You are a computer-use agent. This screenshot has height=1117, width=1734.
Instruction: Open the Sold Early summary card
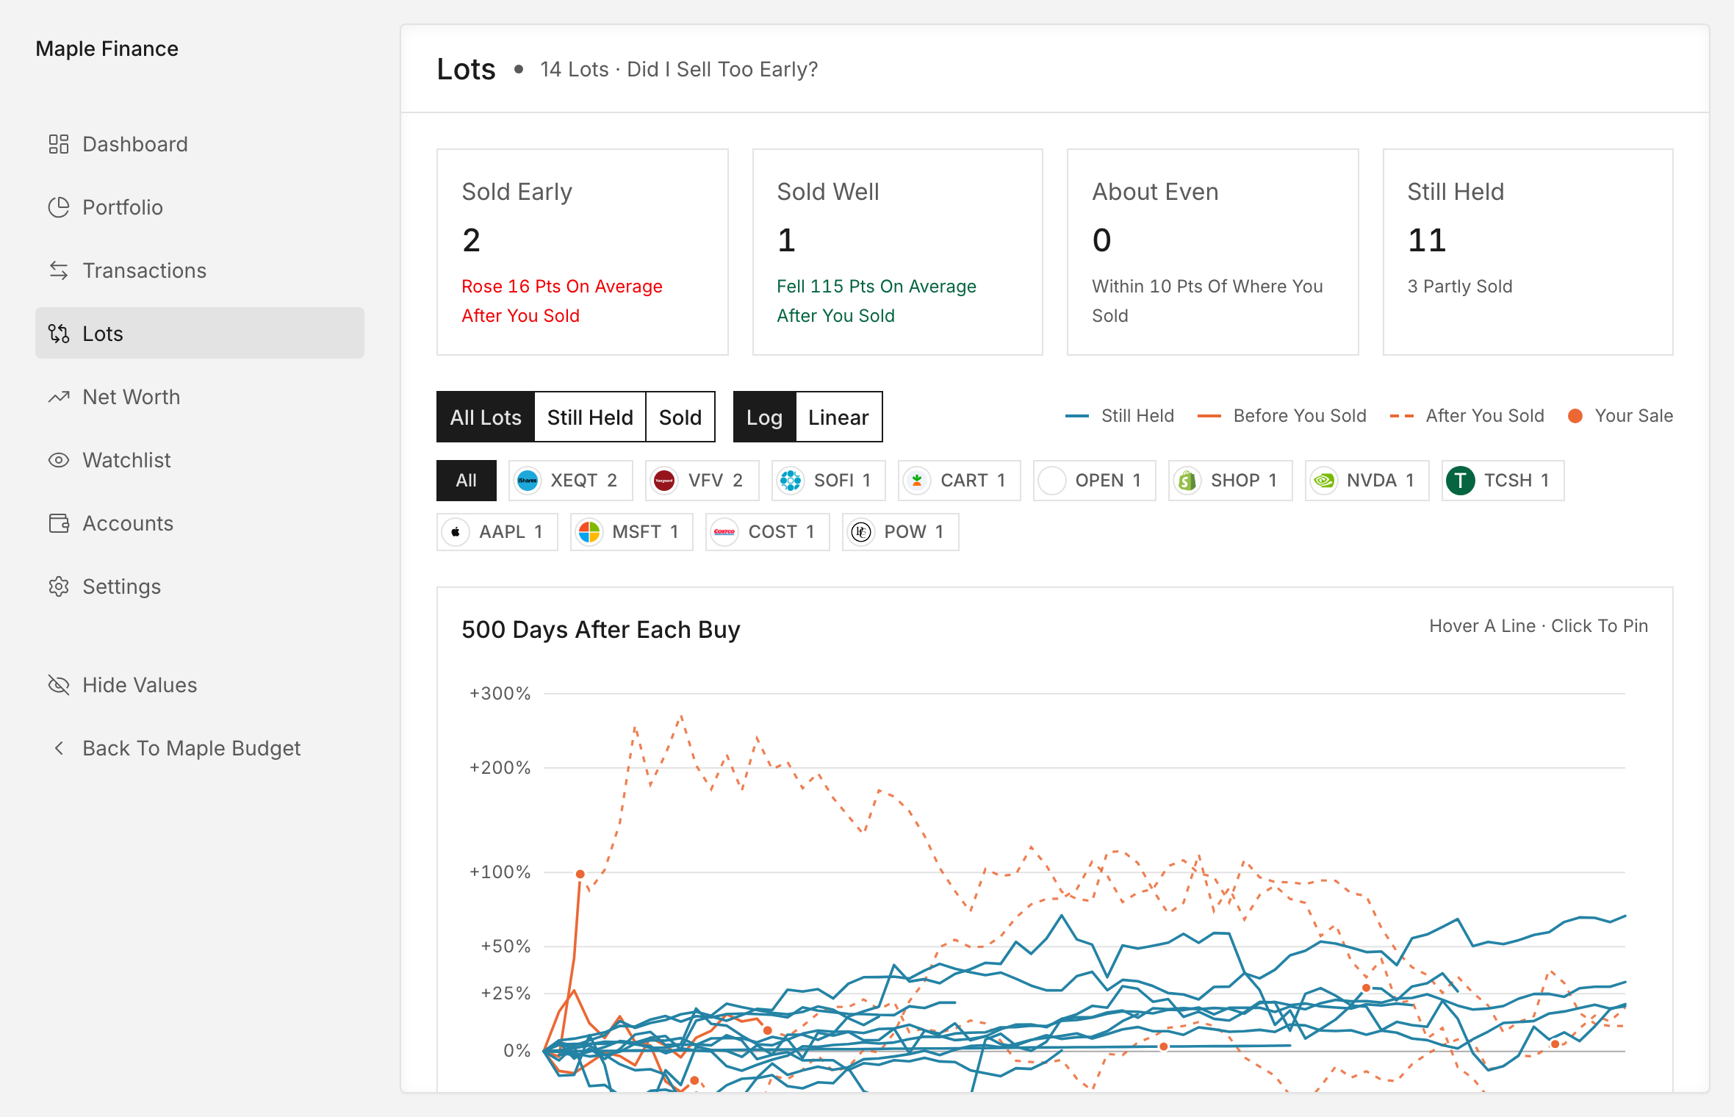583,252
